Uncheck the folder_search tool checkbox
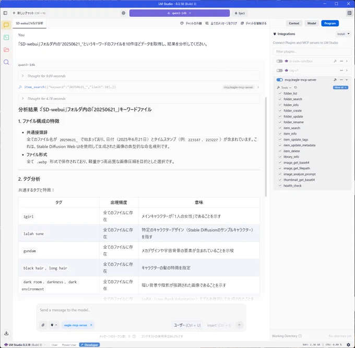 pyautogui.click(x=280, y=99)
